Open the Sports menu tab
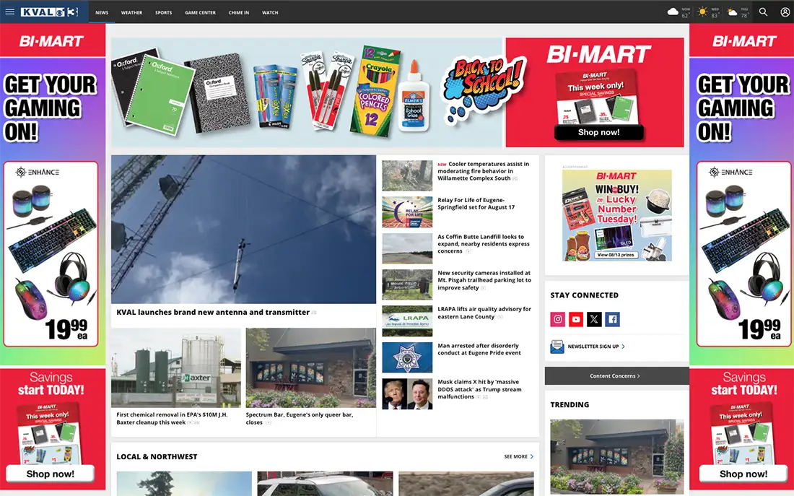The image size is (794, 496). click(164, 13)
